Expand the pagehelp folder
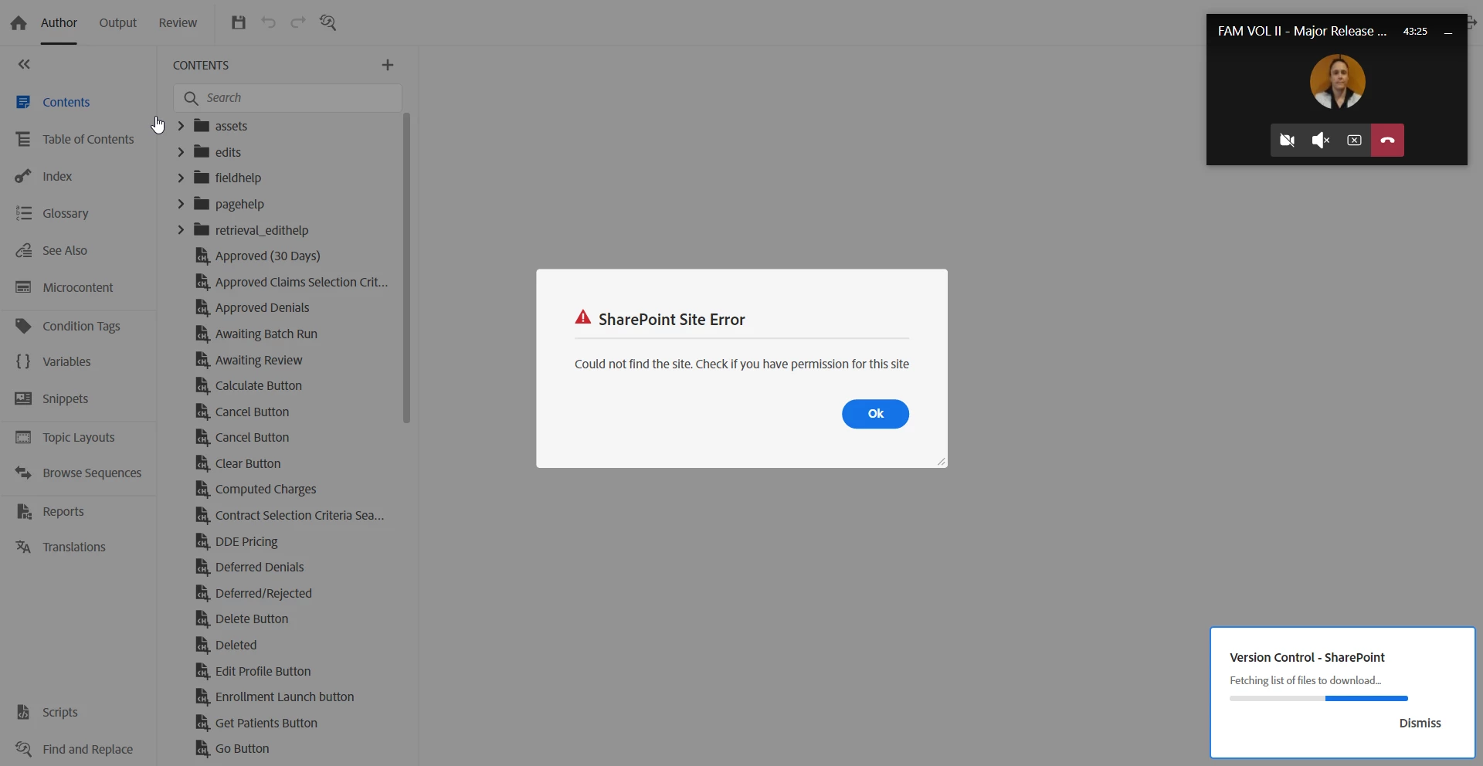Viewport: 1483px width, 766px height. (x=181, y=204)
